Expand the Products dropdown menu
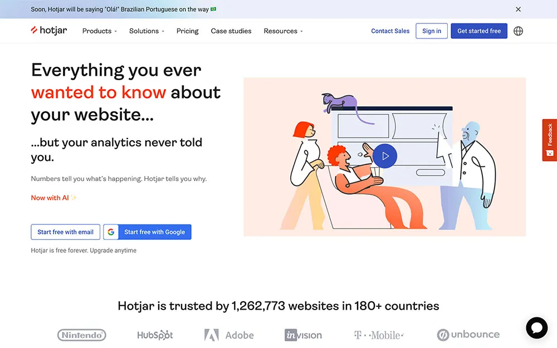Screen dimensions: 557x348 (100, 31)
